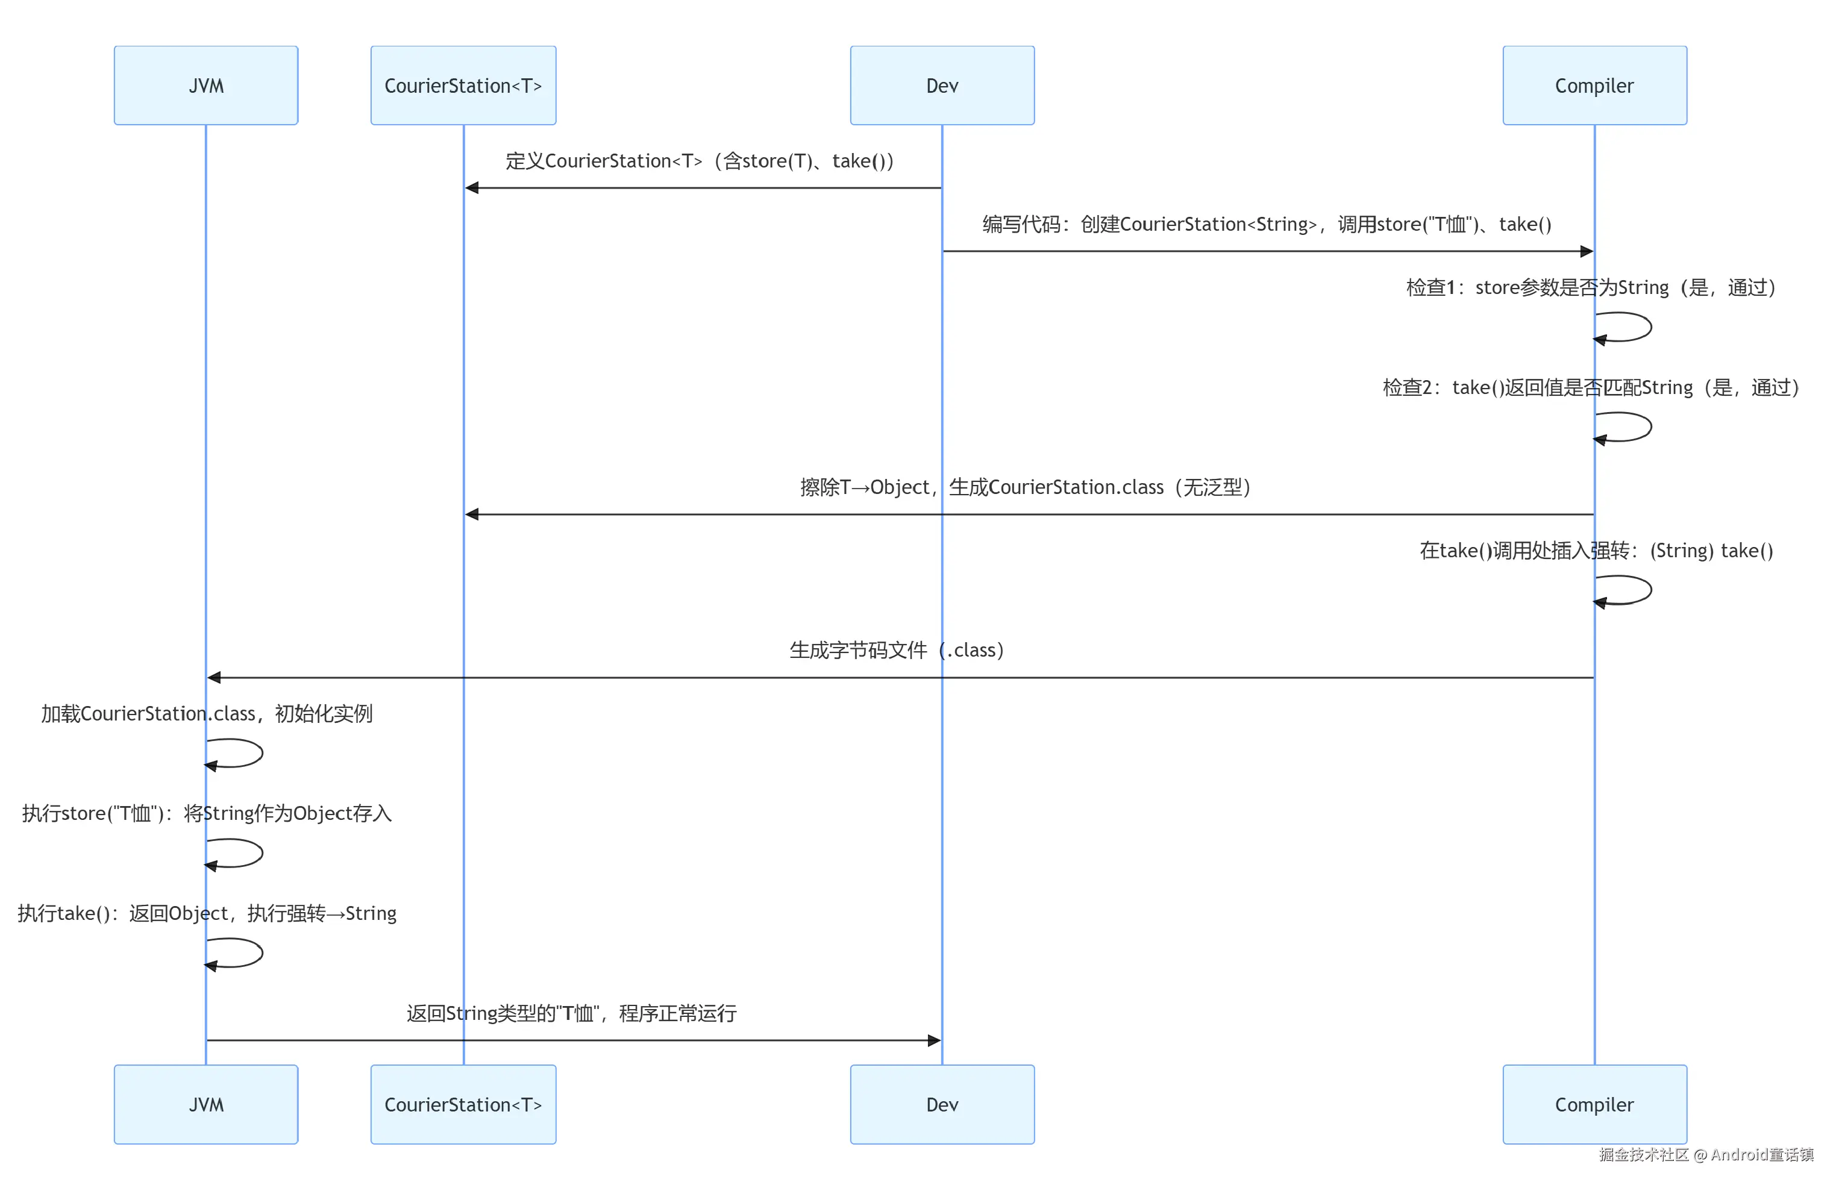Screen dimensions: 1842x1191
Task: Click the bottom JVM participant box
Action: [205, 1104]
